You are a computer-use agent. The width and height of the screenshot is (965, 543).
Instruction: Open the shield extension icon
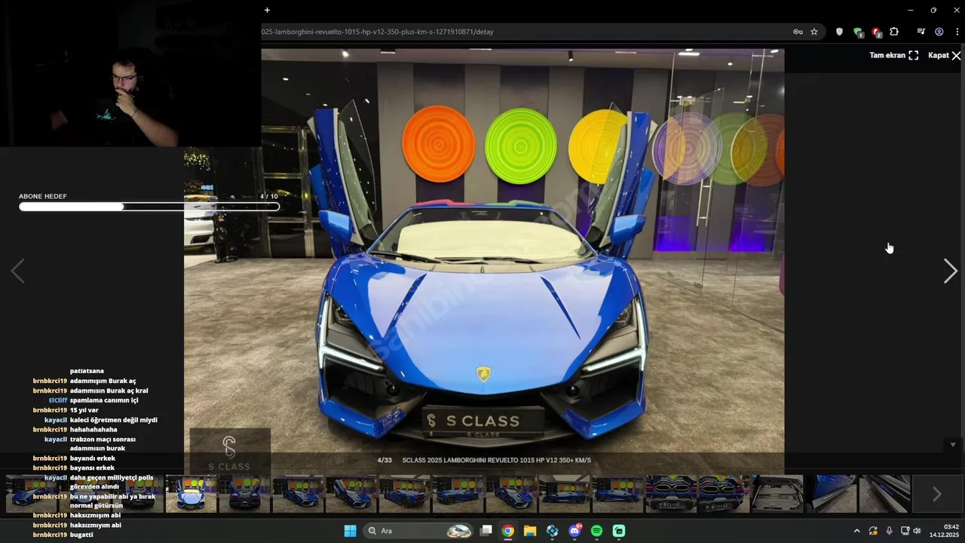tap(839, 32)
